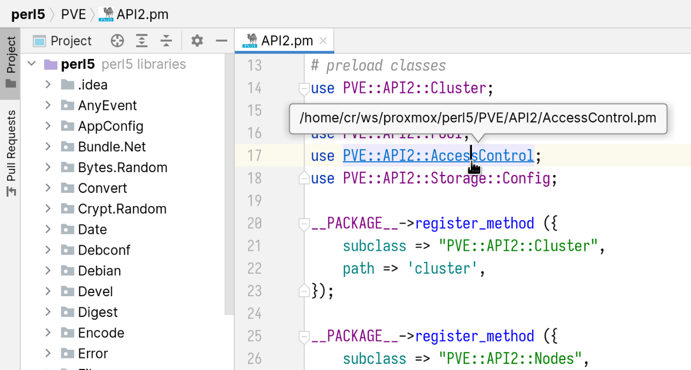Screen dimensions: 691x370
Task: Select the Crypt.Random folder
Action: pyautogui.click(x=122, y=209)
